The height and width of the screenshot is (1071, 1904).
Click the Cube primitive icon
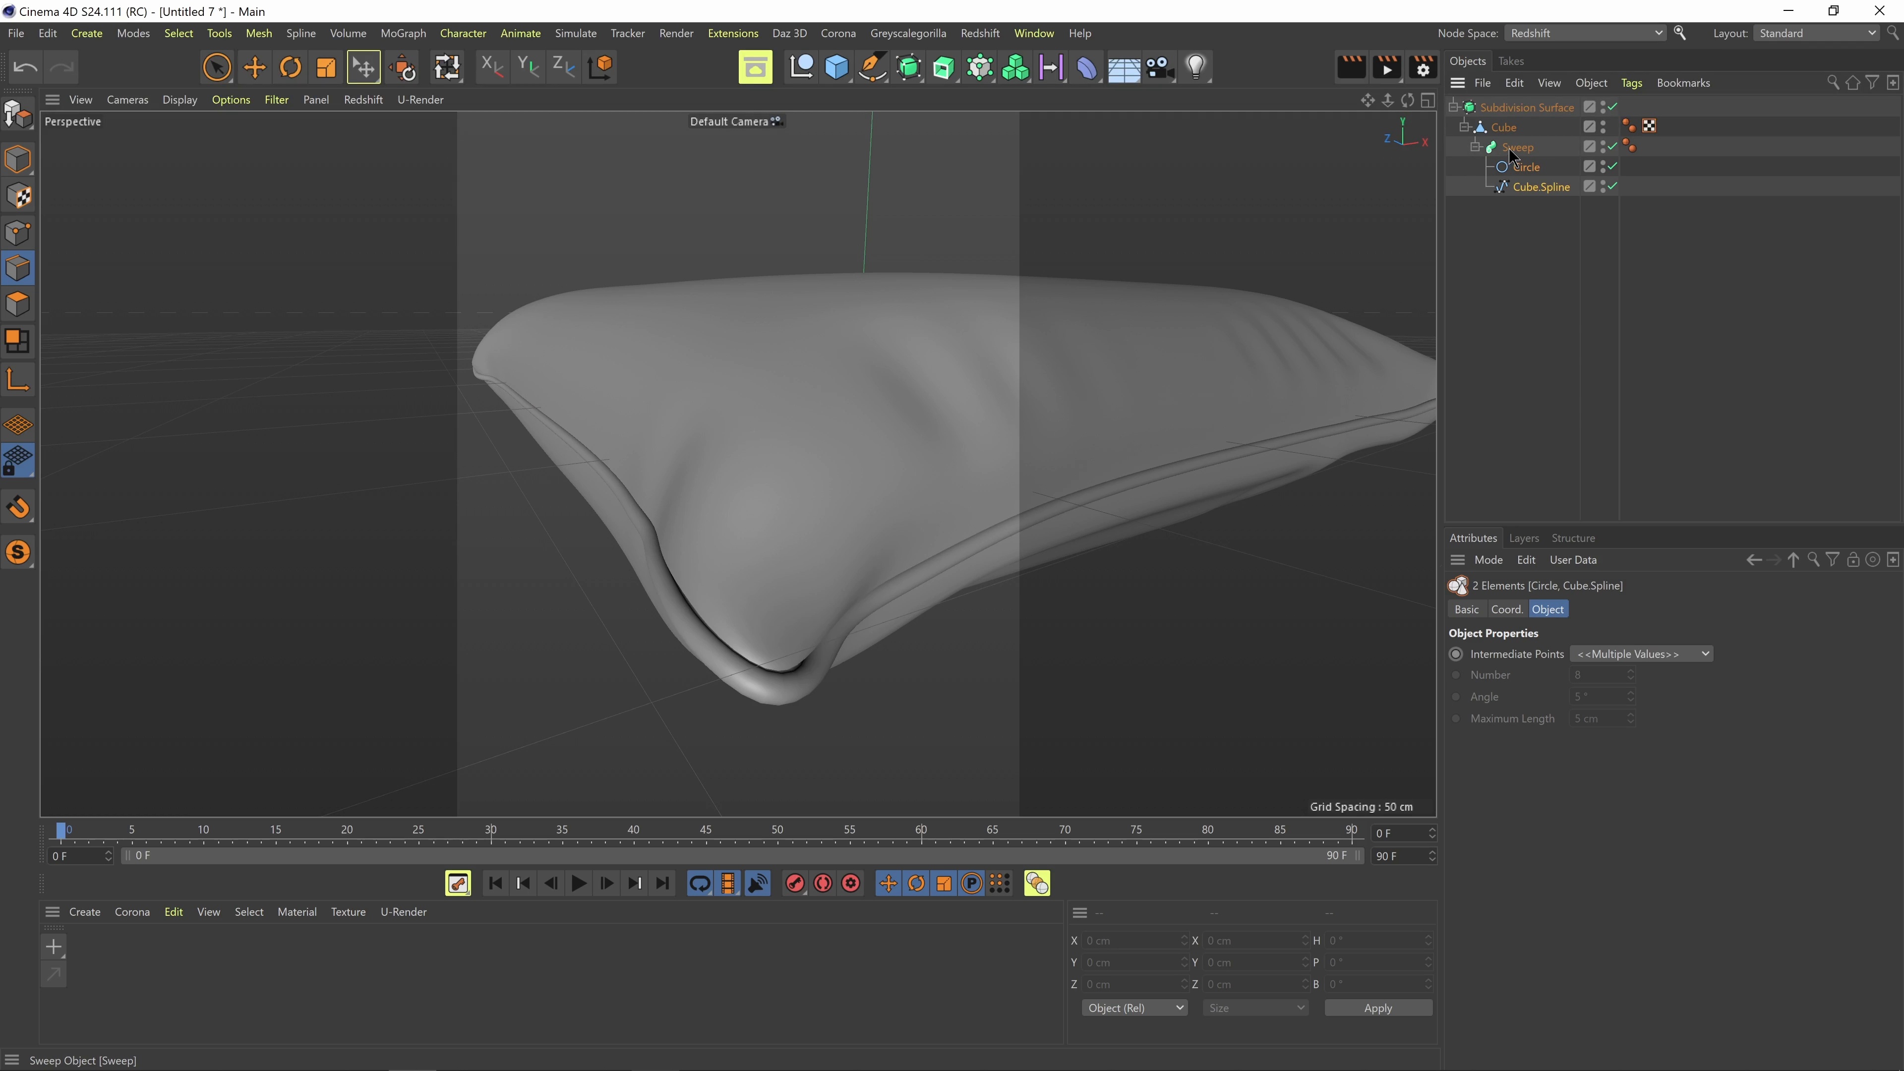click(x=836, y=67)
